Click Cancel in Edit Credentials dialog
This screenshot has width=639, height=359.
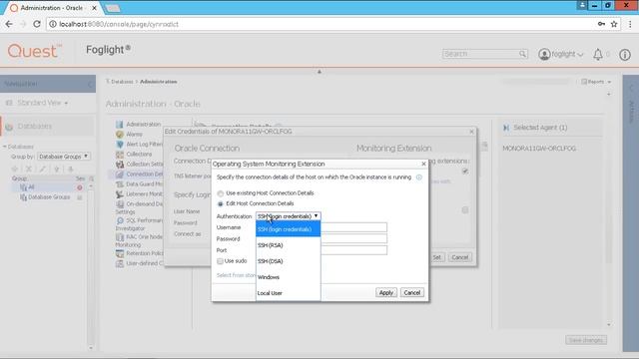[x=460, y=257]
